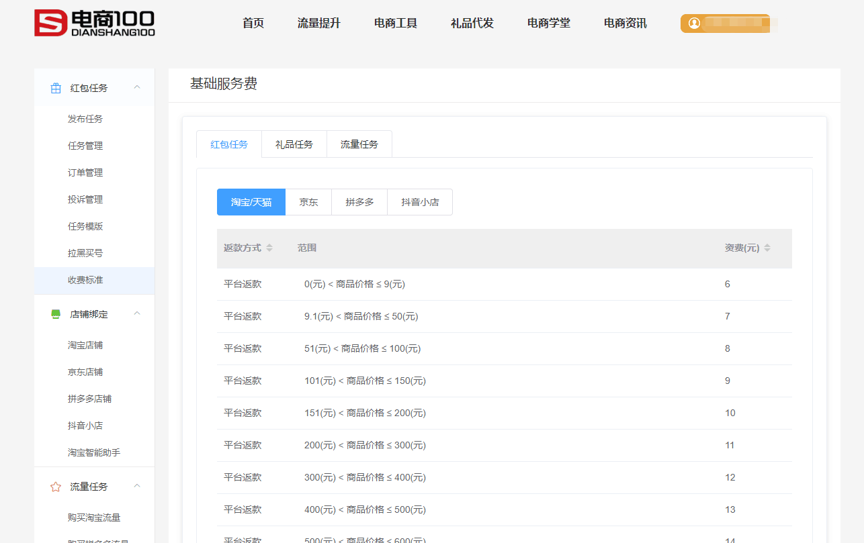Screen dimensions: 864x543
Task: Click the 电商100 logo
Action: (x=95, y=23)
